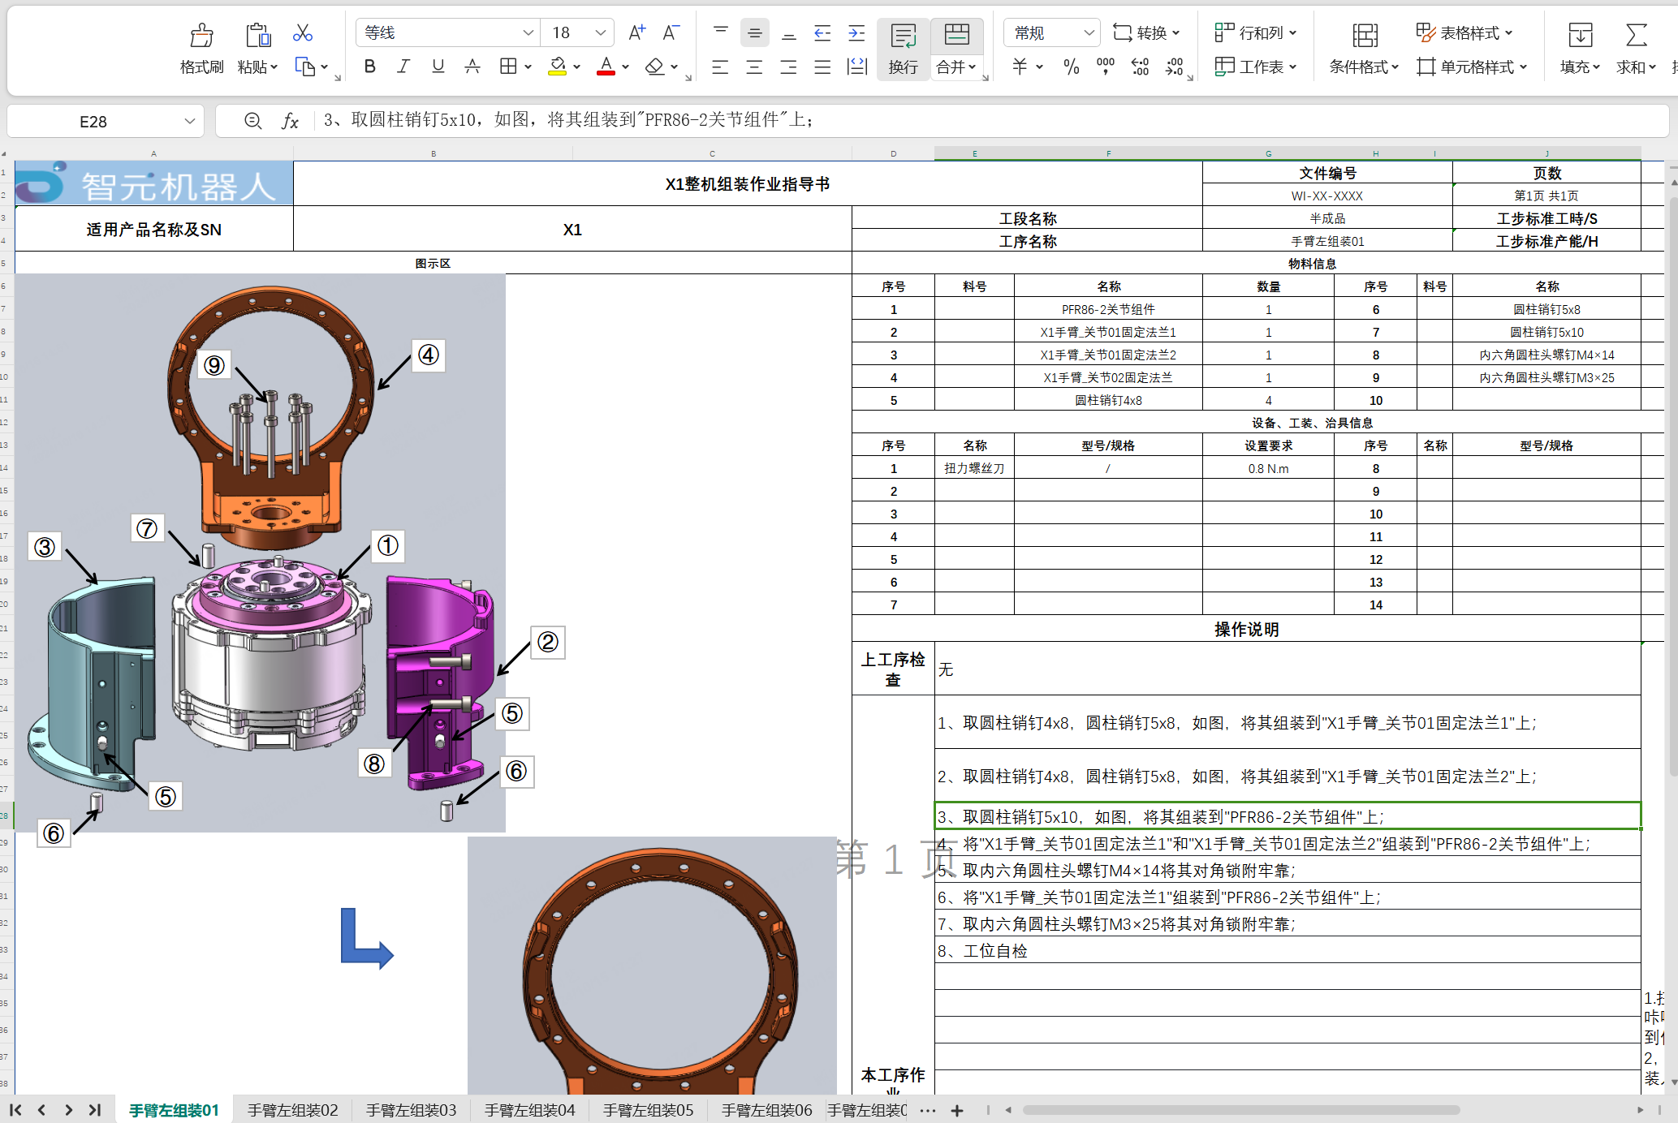This screenshot has height=1123, width=1678.
Task: Justify text alignment
Action: (x=822, y=67)
